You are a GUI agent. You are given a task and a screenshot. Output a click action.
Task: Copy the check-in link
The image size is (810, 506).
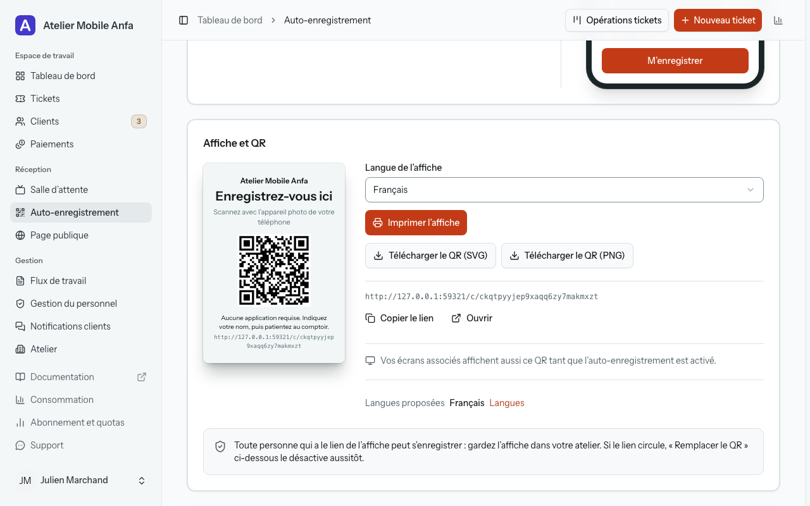pyautogui.click(x=400, y=318)
